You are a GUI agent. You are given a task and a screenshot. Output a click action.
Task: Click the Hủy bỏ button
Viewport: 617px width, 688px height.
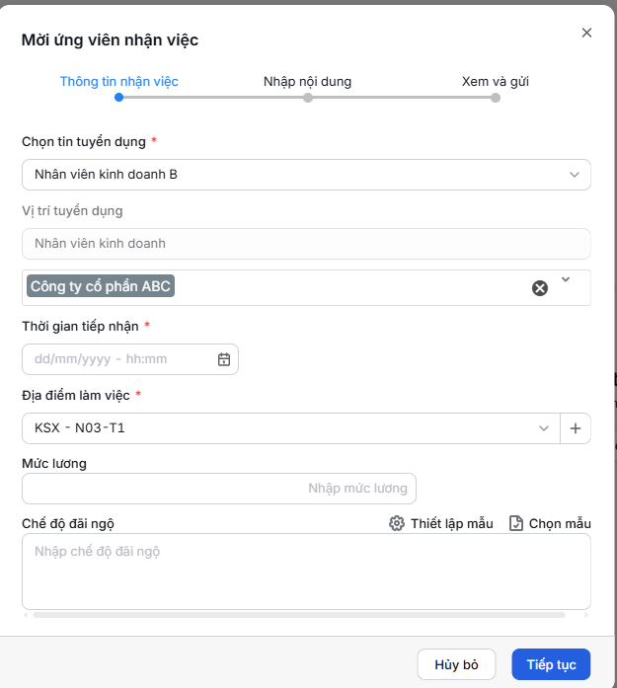coord(456,664)
